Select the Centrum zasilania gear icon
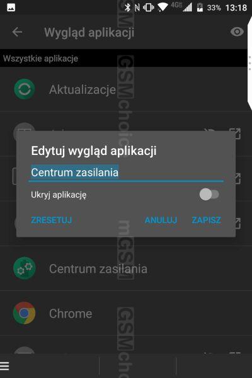This screenshot has height=378, width=252. tap(25, 268)
